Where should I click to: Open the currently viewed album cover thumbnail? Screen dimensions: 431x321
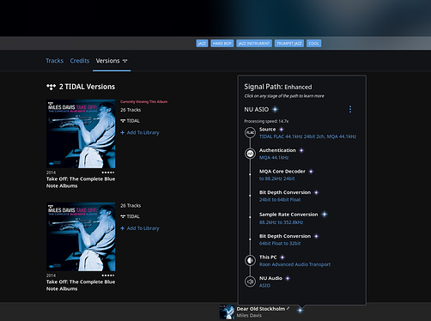point(81,134)
